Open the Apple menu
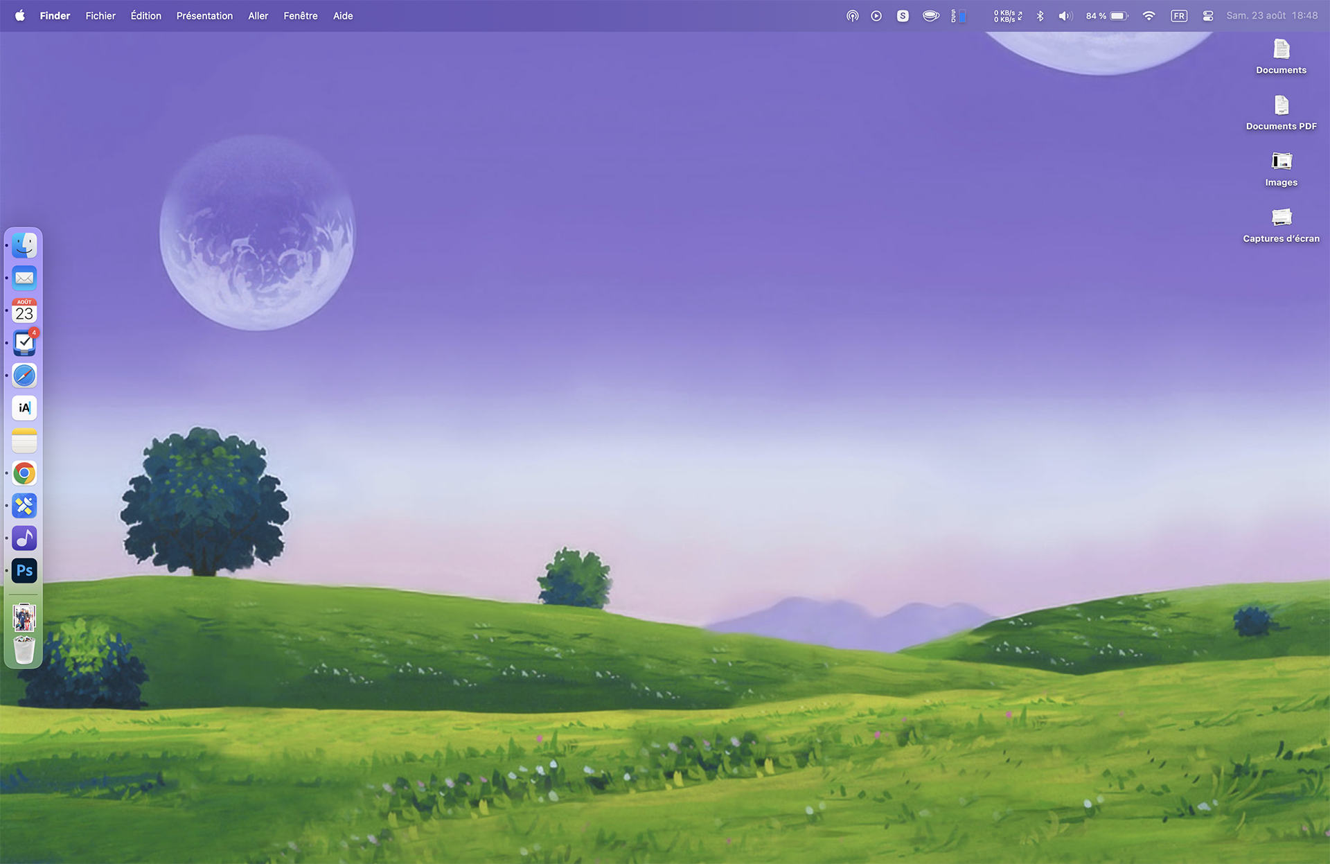This screenshot has width=1330, height=864. tap(20, 15)
